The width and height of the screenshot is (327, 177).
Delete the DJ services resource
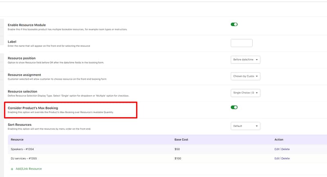(x=285, y=158)
